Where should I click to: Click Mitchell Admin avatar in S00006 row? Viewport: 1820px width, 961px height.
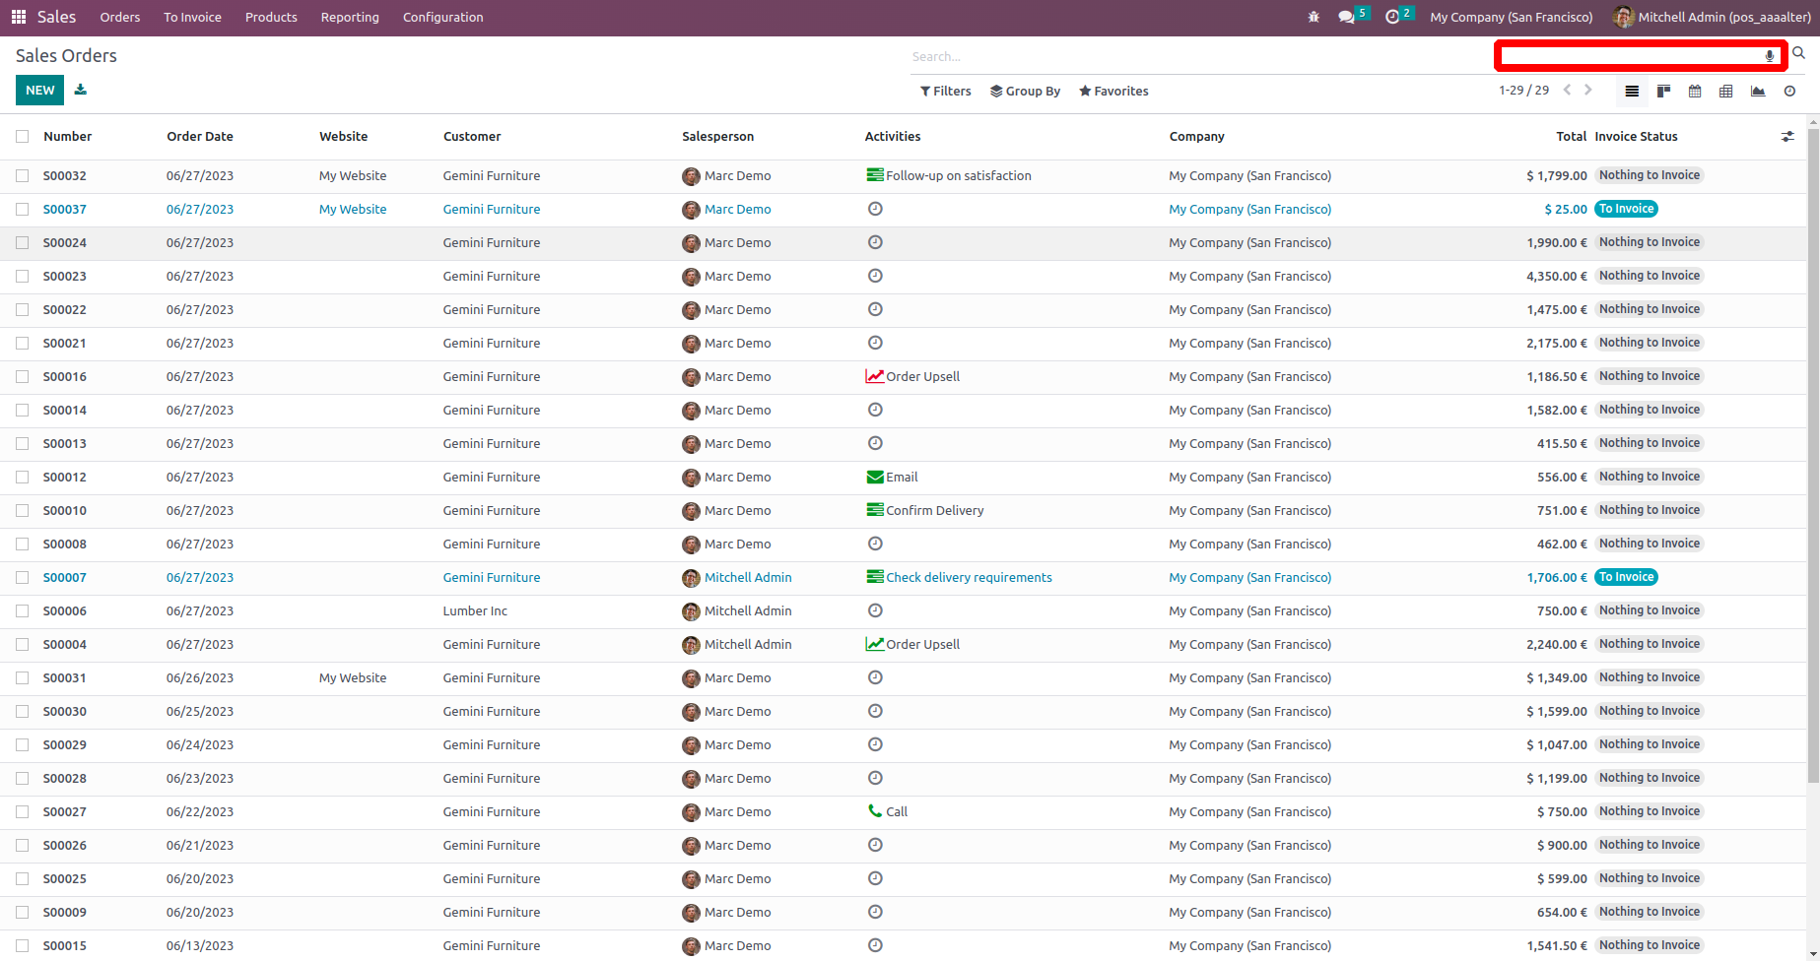[x=691, y=611]
